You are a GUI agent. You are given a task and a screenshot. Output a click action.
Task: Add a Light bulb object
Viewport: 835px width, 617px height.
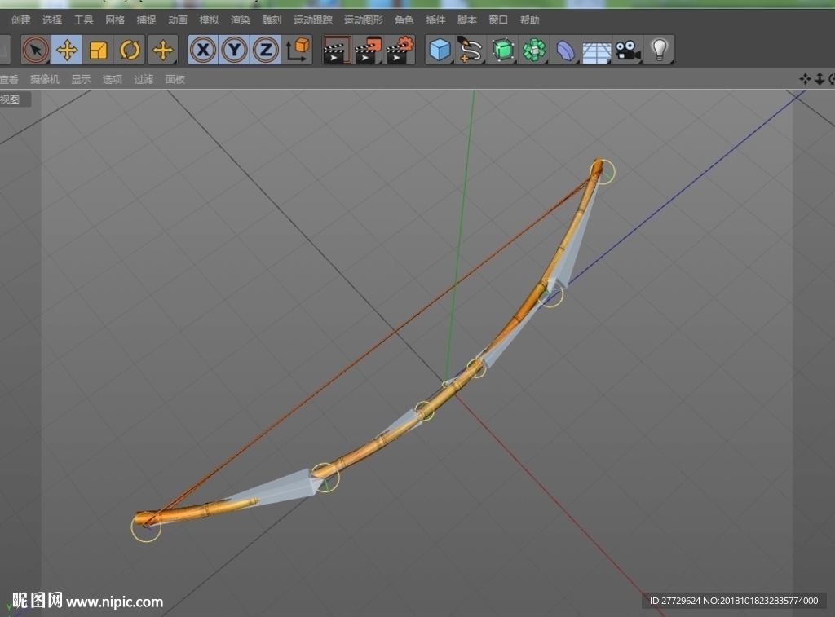click(659, 50)
